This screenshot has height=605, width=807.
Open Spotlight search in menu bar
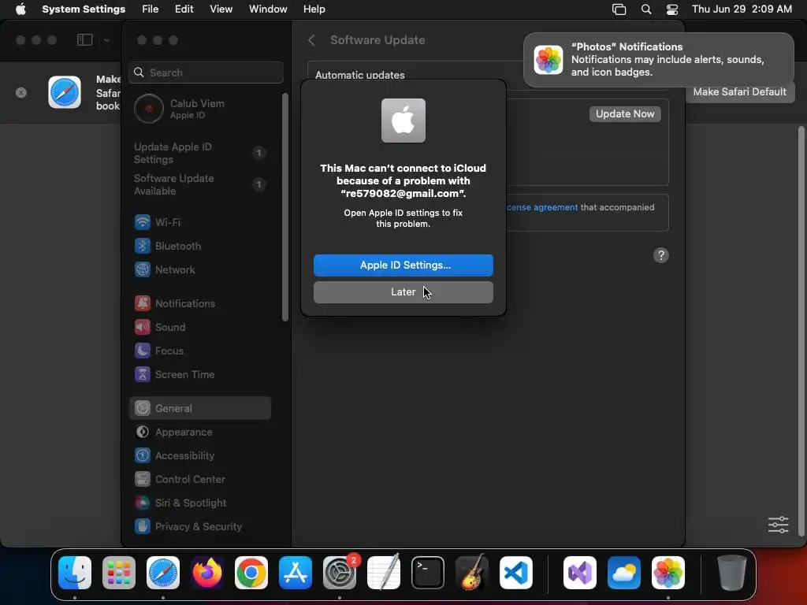[646, 9]
